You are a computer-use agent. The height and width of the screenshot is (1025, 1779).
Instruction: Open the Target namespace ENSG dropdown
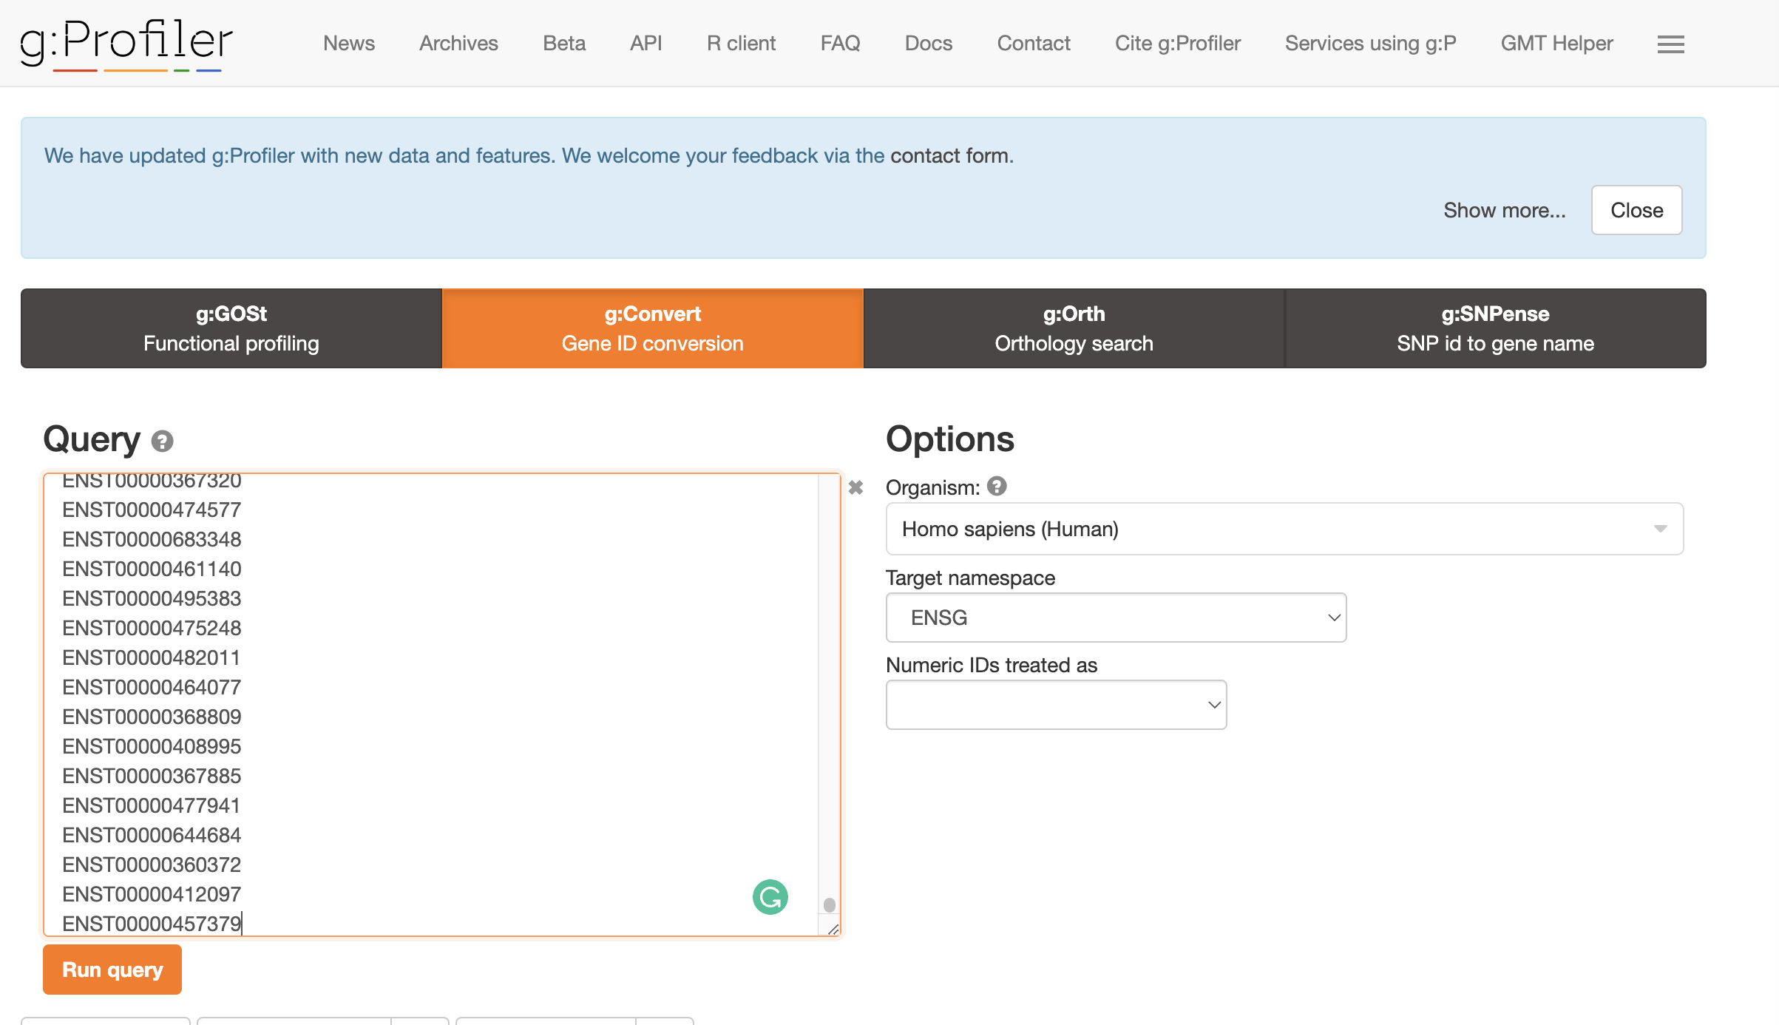[x=1116, y=618]
